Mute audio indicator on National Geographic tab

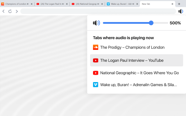point(98,4)
